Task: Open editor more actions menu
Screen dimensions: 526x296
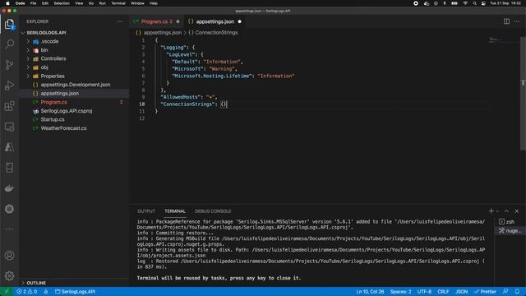Action: pyautogui.click(x=517, y=21)
